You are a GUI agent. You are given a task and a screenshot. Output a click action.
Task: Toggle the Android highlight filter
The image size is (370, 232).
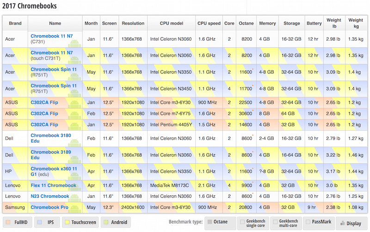(116, 222)
